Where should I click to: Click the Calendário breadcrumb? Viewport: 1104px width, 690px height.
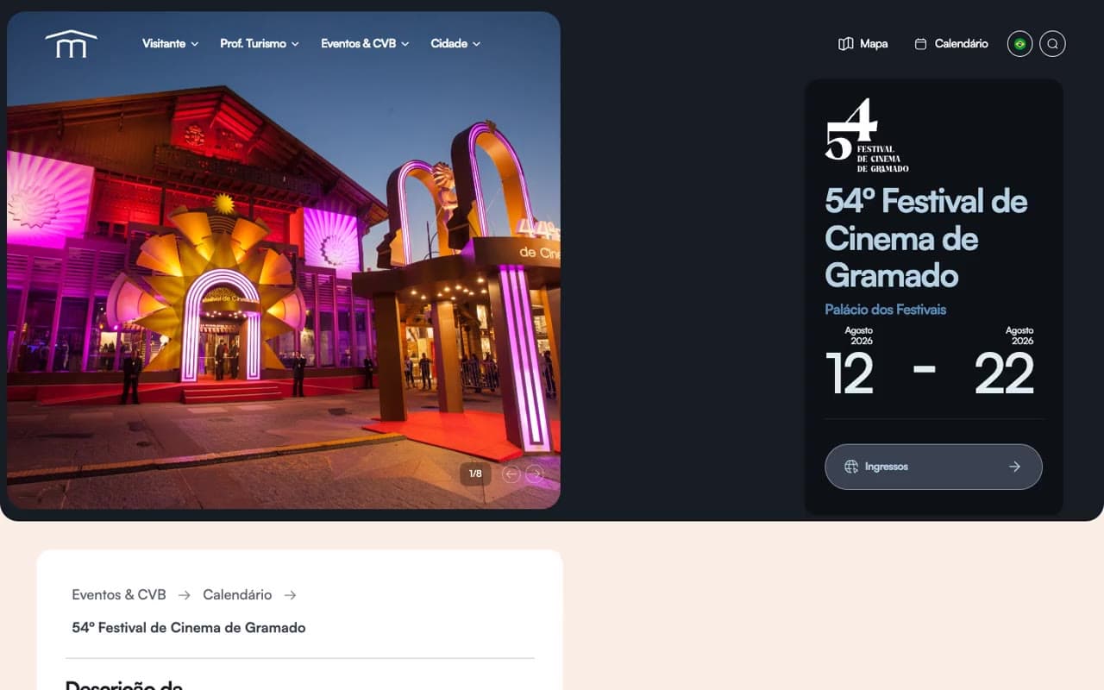(x=237, y=595)
